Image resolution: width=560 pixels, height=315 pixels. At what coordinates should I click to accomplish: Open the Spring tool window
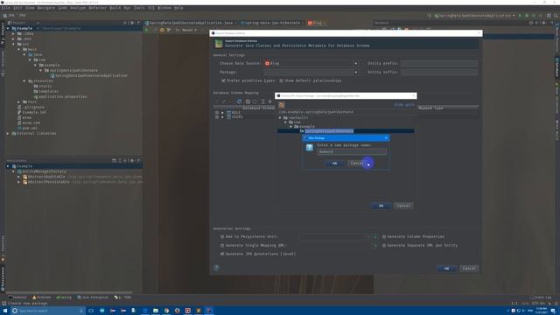(x=64, y=297)
